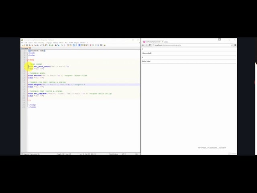257x193 pixels.
Task: Click the Open file toolbar icon
Action: click(x=24, y=45)
